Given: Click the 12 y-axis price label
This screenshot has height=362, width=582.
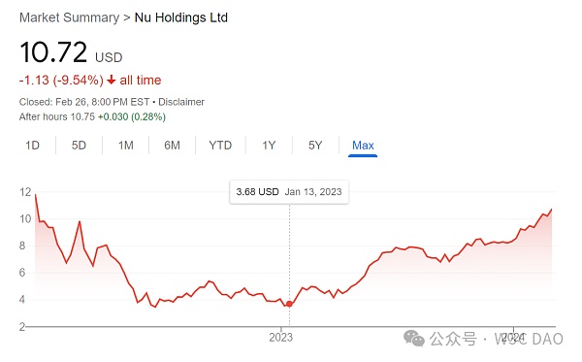Looking at the screenshot, I should point(25,192).
